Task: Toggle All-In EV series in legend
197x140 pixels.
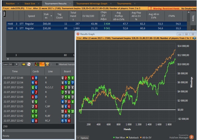Action: pyautogui.click(x=146, y=138)
